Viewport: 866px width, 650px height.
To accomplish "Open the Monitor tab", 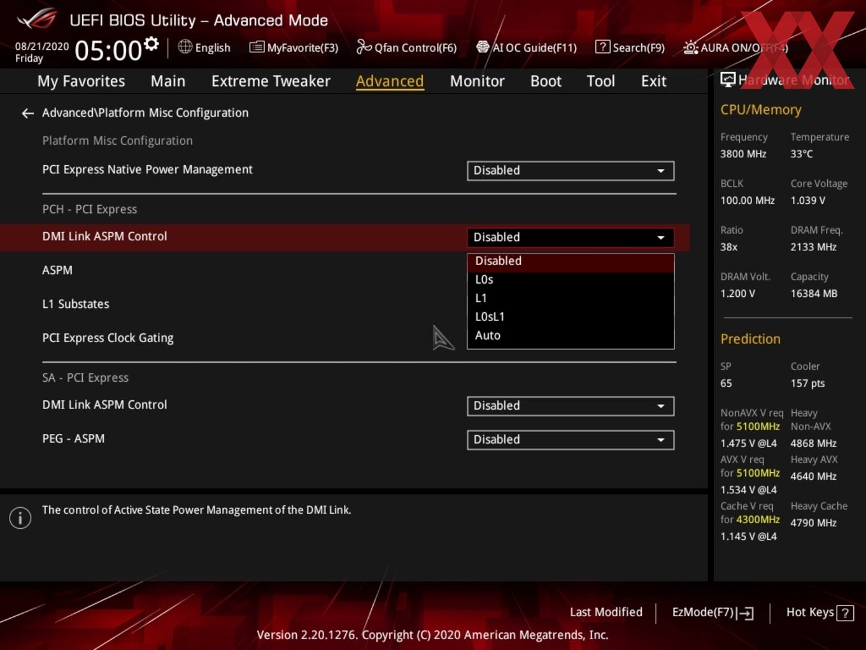I will (x=477, y=81).
